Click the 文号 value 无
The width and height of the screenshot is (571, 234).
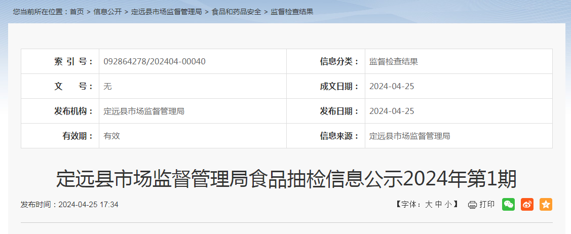pyautogui.click(x=107, y=86)
